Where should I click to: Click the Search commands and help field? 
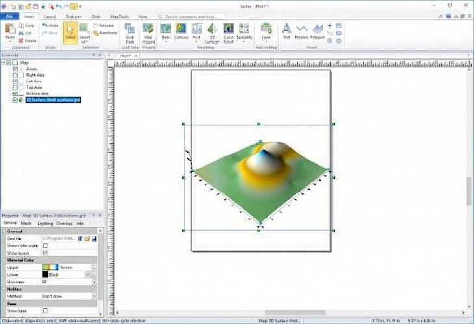click(192, 16)
